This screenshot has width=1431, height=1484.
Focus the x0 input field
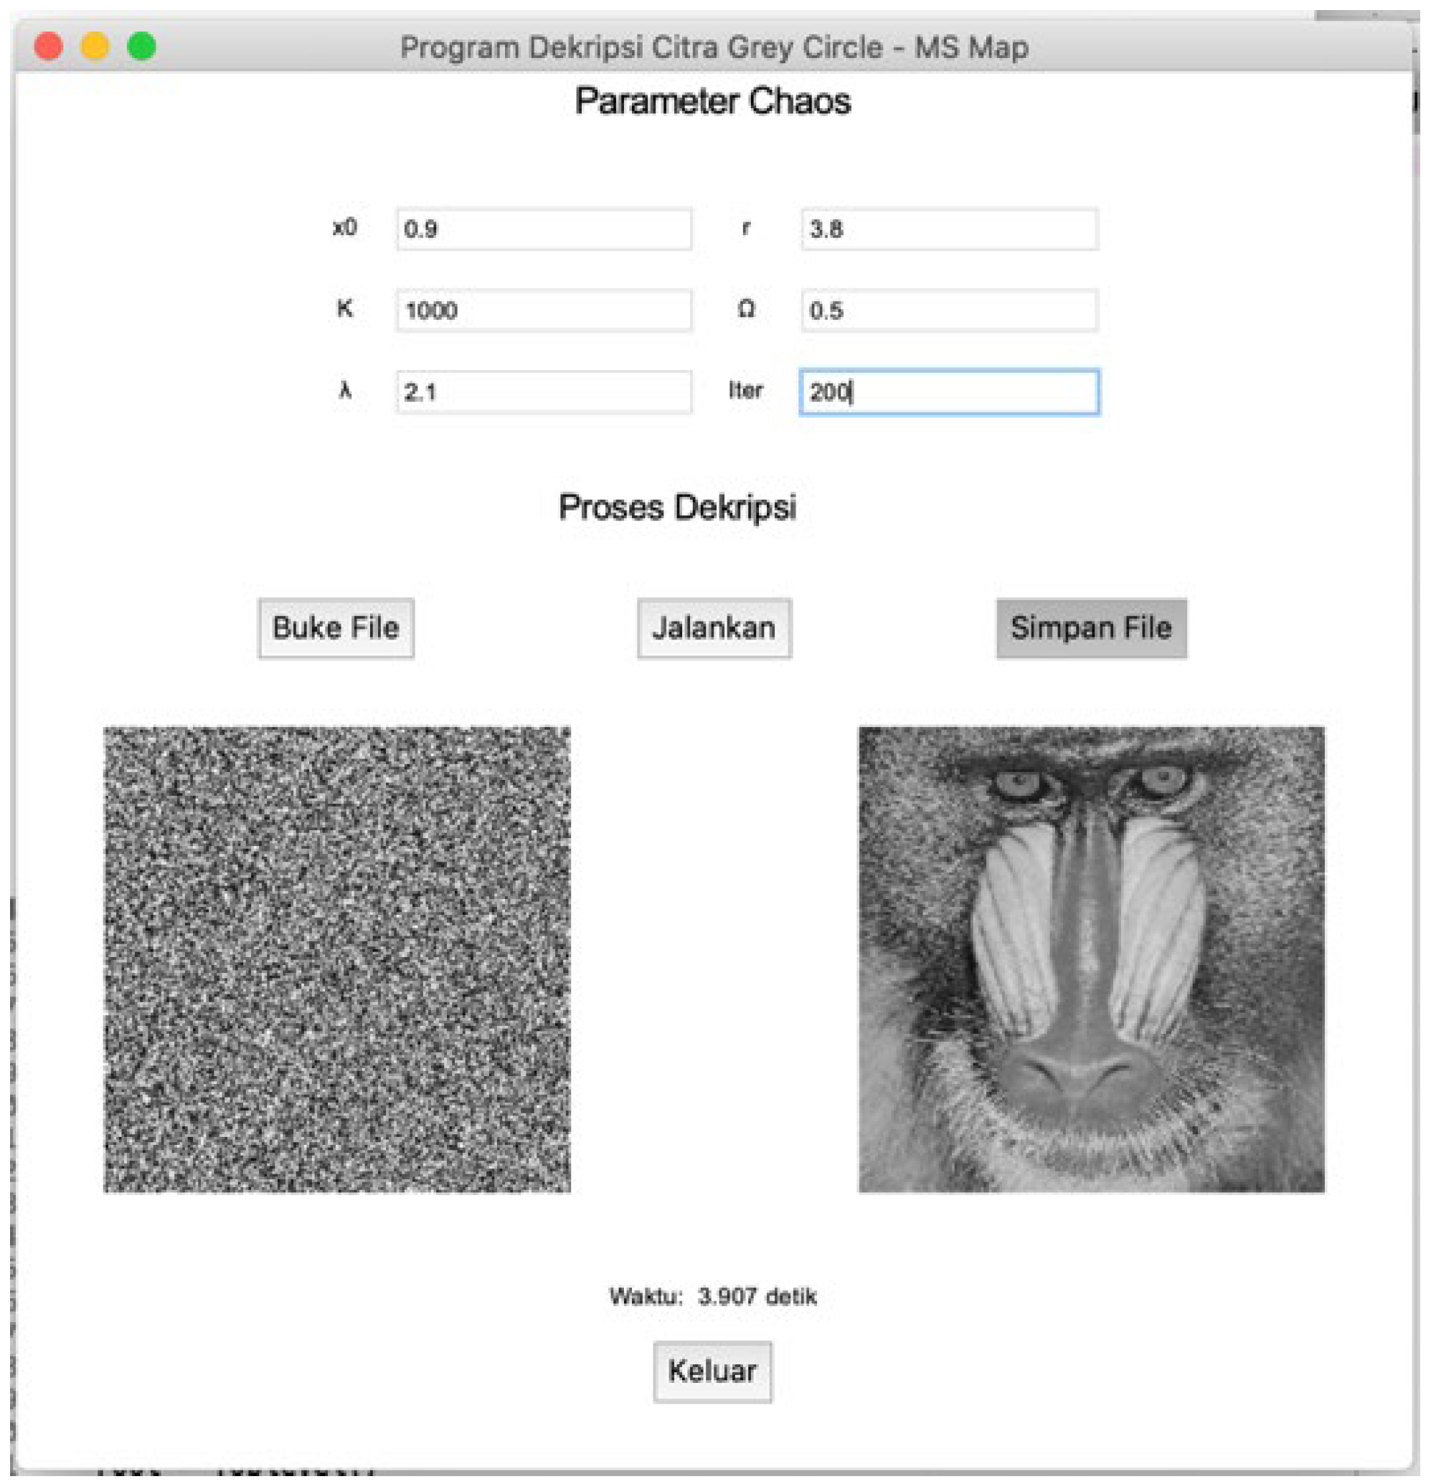(543, 229)
